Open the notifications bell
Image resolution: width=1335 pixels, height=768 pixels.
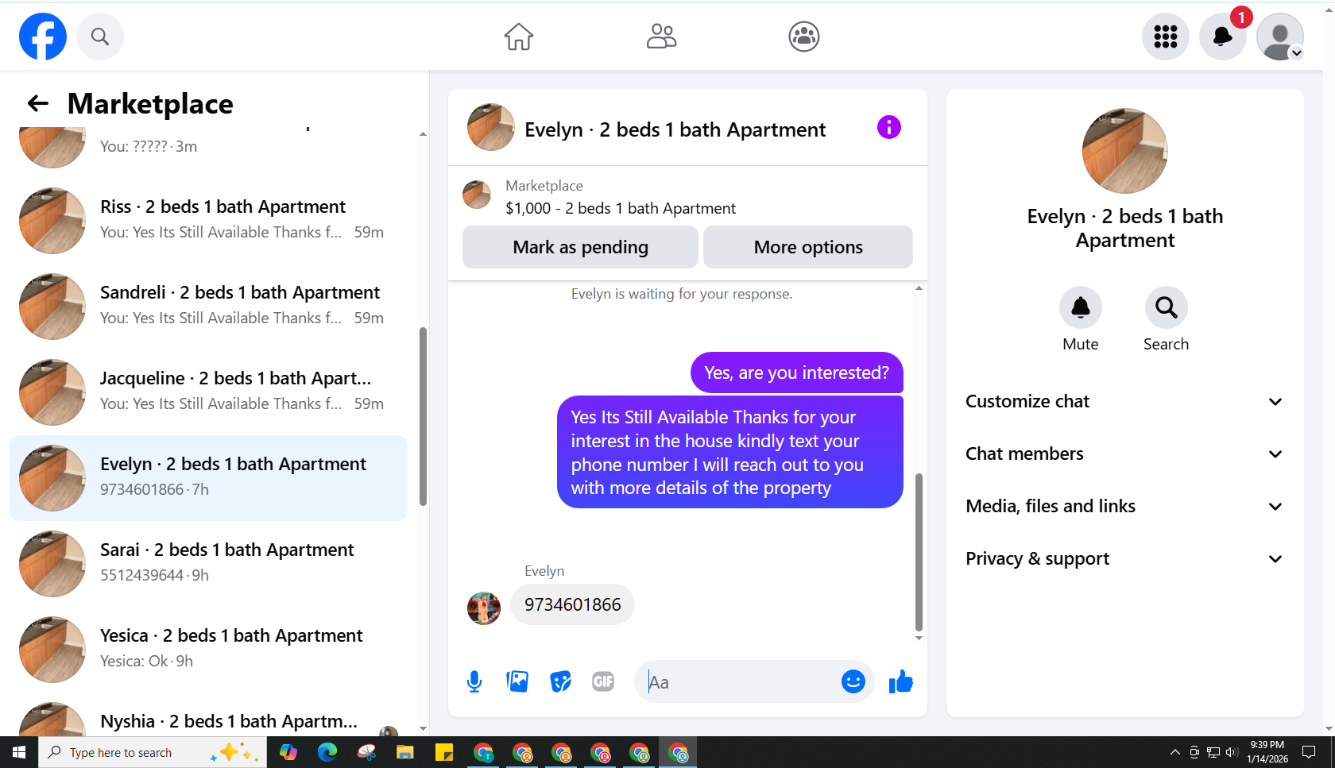tap(1223, 37)
